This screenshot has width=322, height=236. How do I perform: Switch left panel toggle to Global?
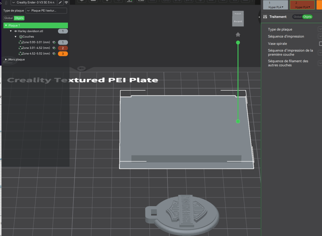[x=8, y=18]
